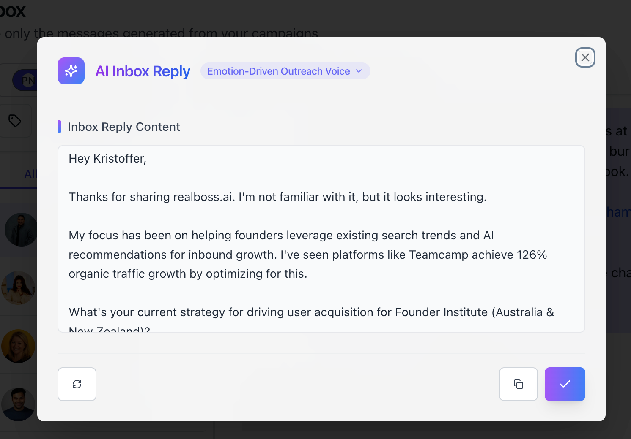This screenshot has height=439, width=631.
Task: Select the blonde woman's avatar on yellow background
Action: coord(19,346)
